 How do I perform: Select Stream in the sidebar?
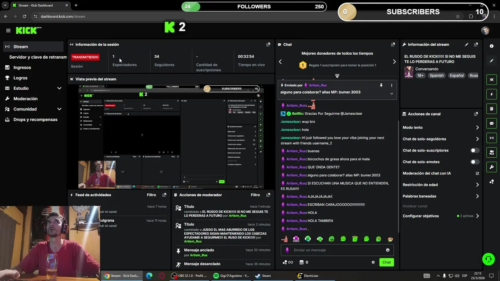(x=33, y=46)
